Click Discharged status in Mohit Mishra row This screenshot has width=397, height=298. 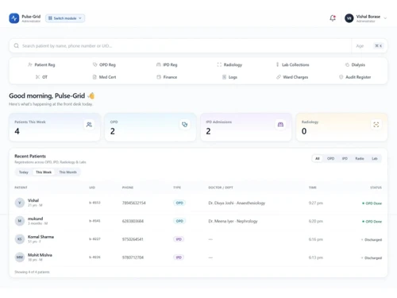[x=372, y=257]
